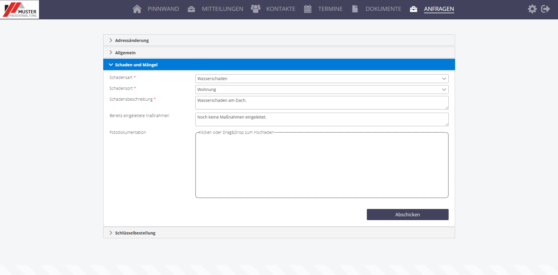Viewport: 558px width, 275px height.
Task: Expand the Schlüsselbestellung section
Action: [x=135, y=233]
